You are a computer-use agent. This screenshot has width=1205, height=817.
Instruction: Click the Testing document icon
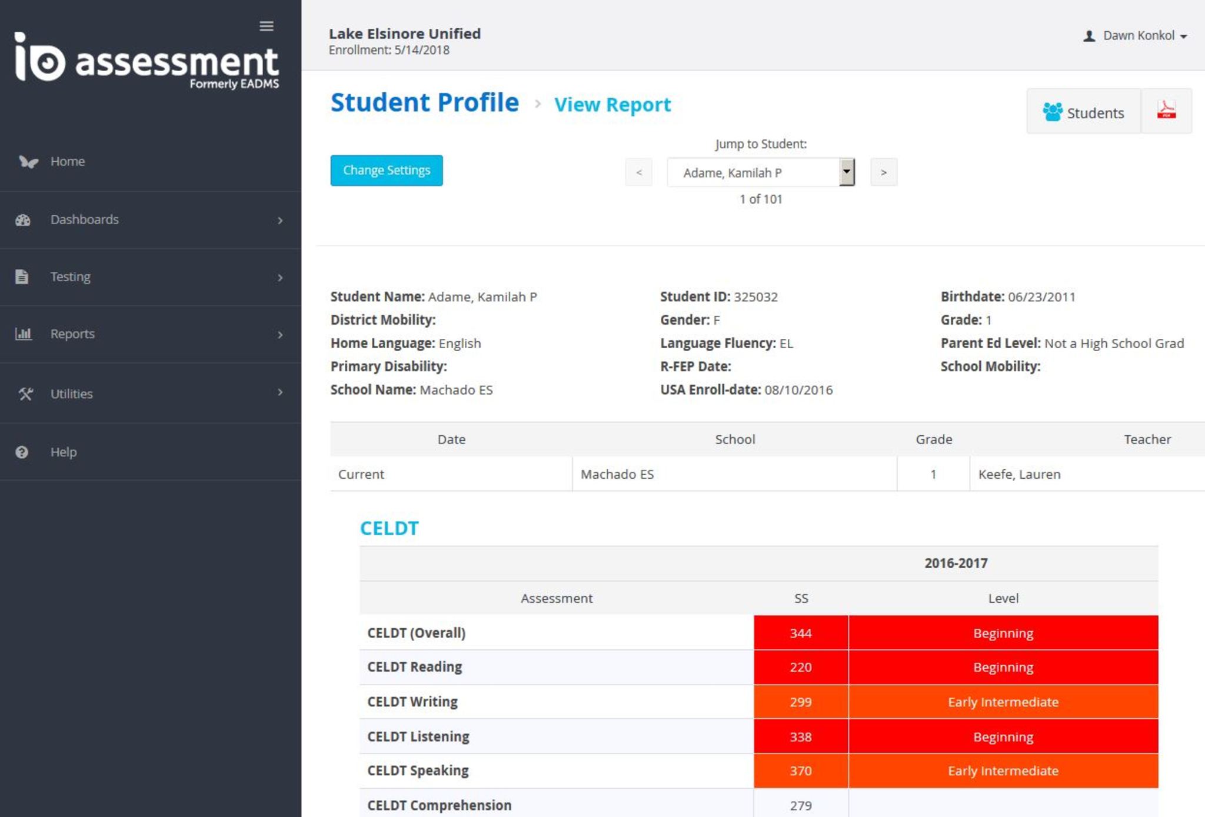[22, 276]
